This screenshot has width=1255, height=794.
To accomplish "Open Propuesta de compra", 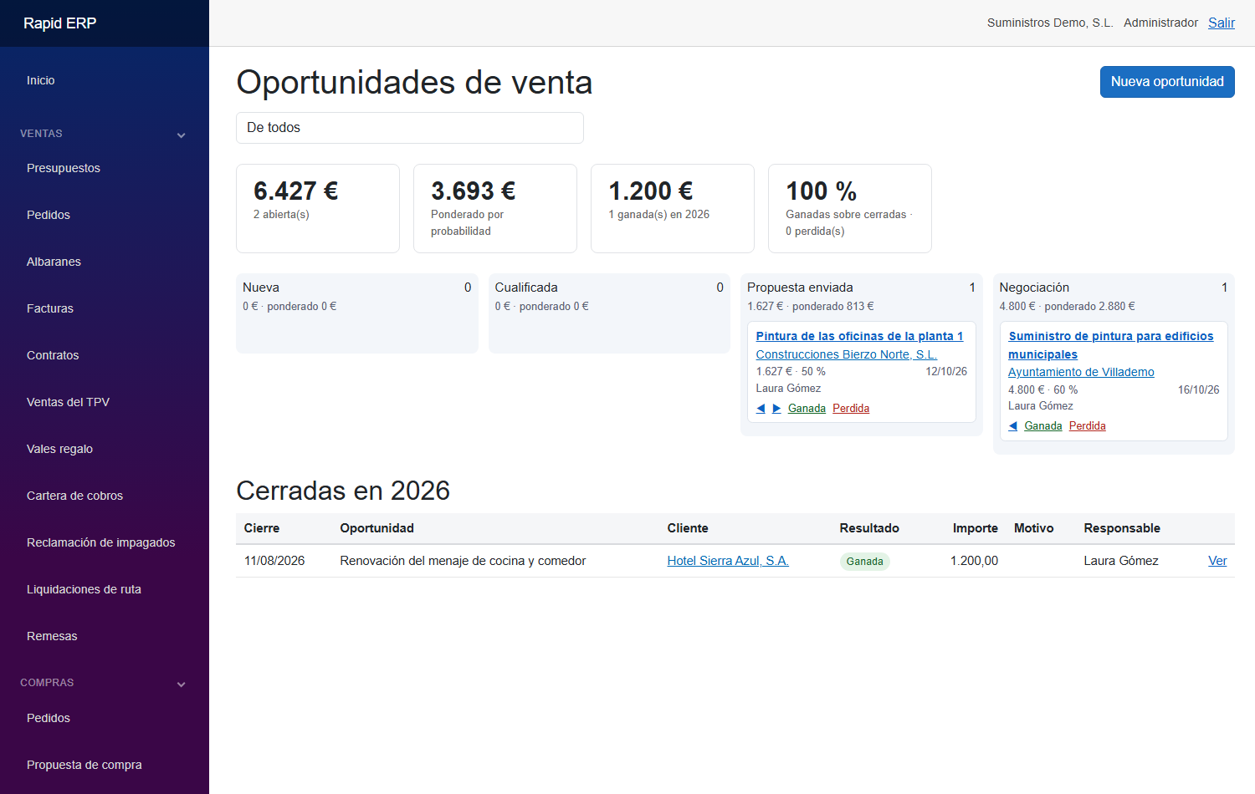I will [84, 765].
